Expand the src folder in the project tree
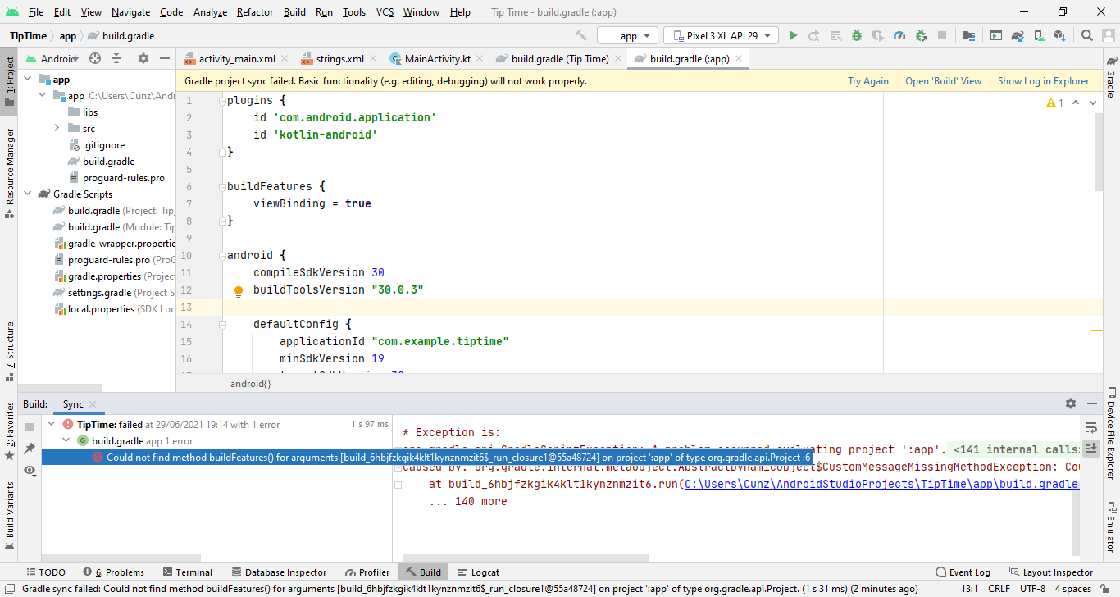Screen dimensions: 1120x597 coord(56,128)
